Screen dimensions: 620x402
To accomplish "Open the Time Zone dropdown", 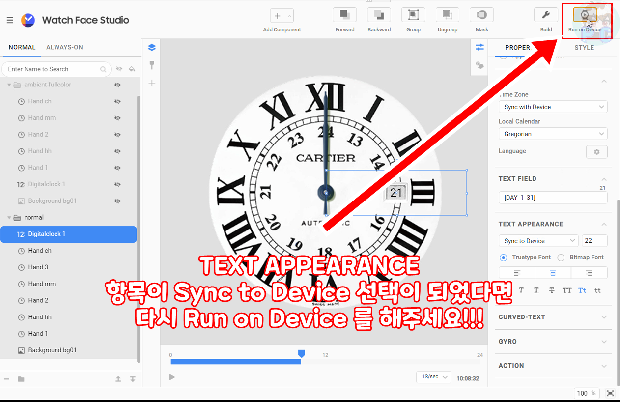I will coord(553,107).
